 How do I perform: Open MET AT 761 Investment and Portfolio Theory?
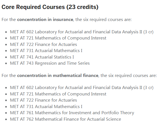[72, 113]
